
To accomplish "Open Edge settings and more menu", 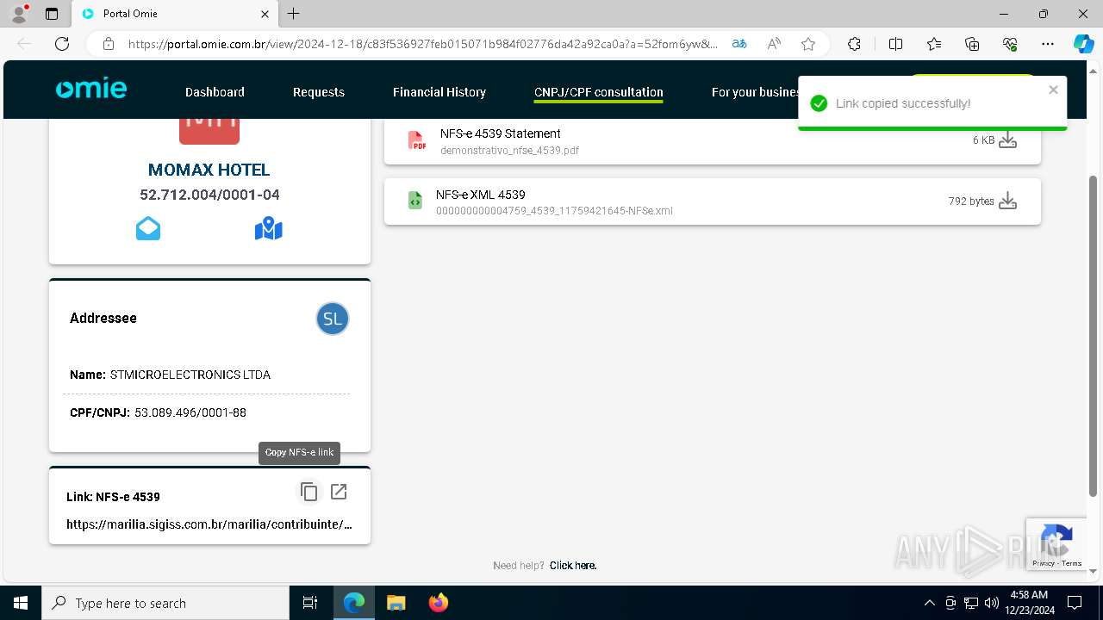I will (1048, 44).
